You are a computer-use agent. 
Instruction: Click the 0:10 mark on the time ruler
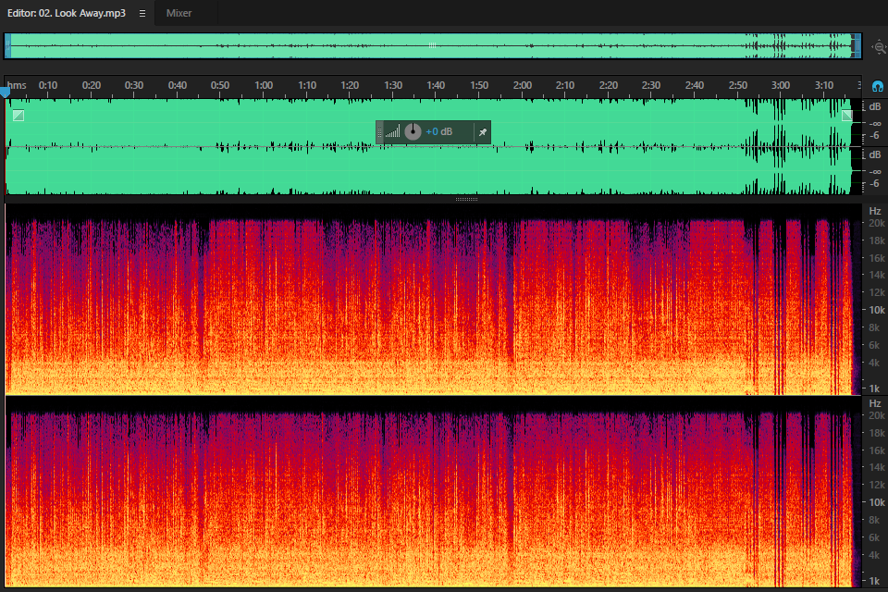48,85
